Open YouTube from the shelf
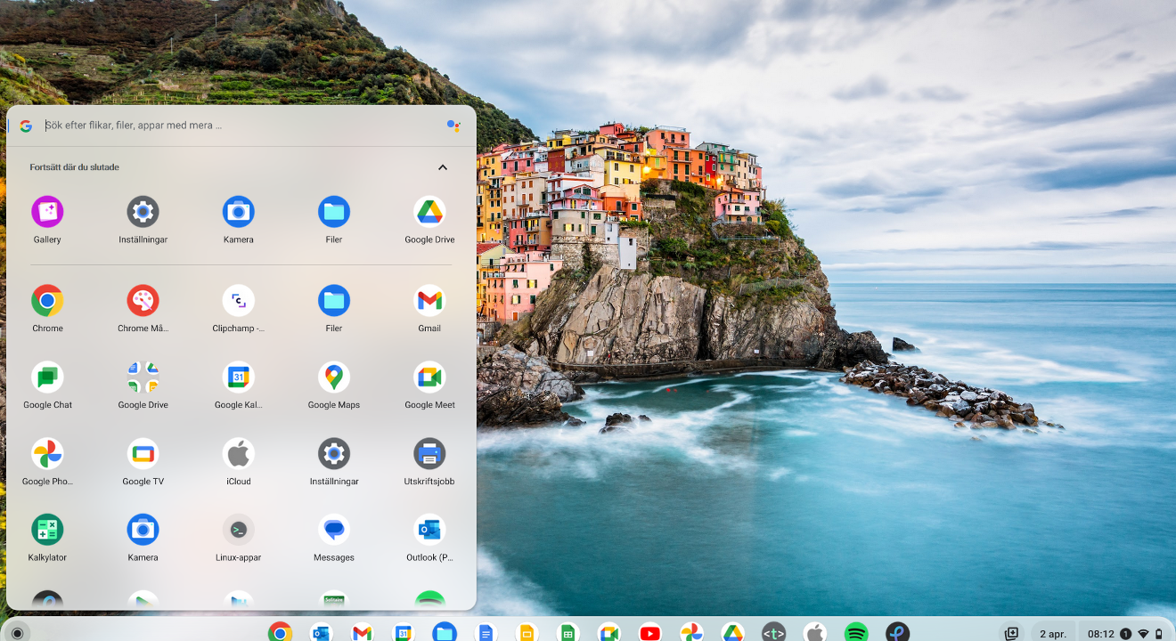 click(650, 633)
